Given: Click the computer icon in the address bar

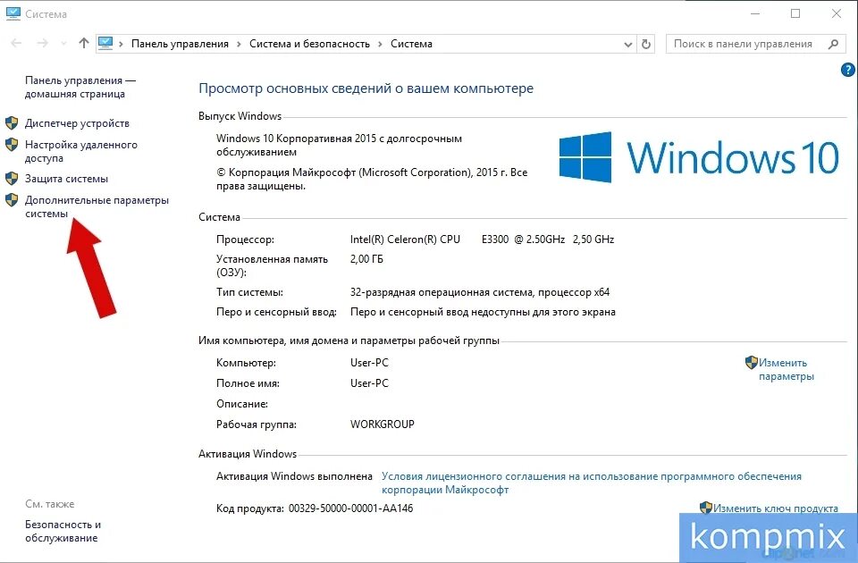Looking at the screenshot, I should click(105, 43).
